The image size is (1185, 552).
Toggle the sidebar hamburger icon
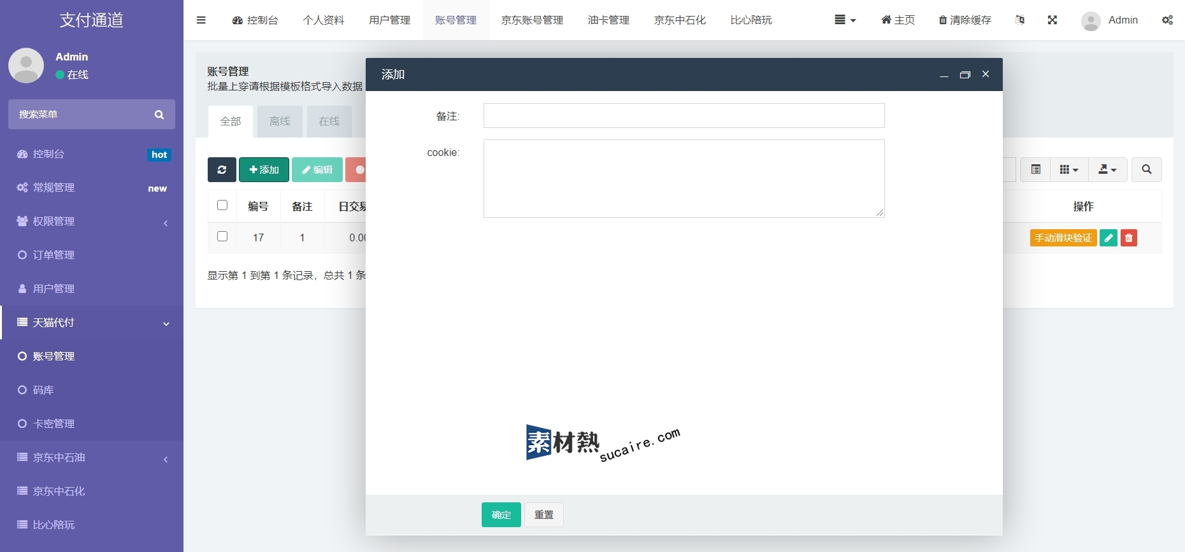pos(201,20)
